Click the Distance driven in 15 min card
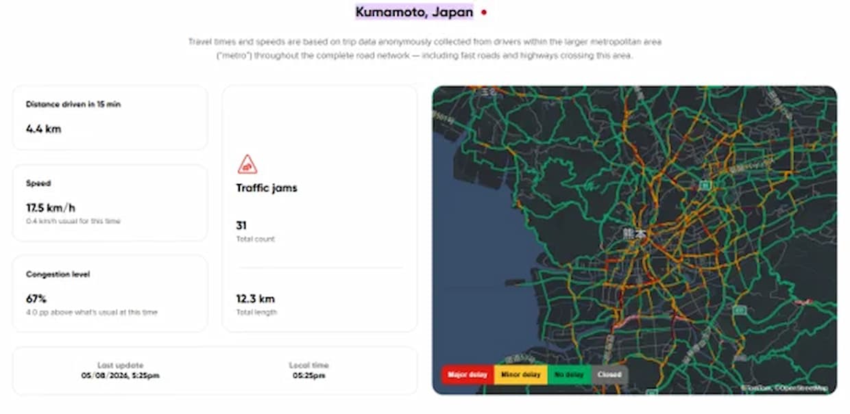 [110, 118]
